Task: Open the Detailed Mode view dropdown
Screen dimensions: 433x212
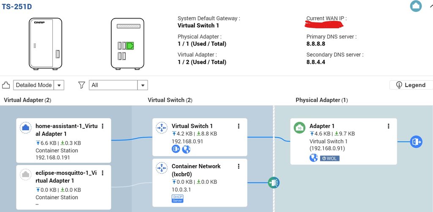Action: point(38,85)
